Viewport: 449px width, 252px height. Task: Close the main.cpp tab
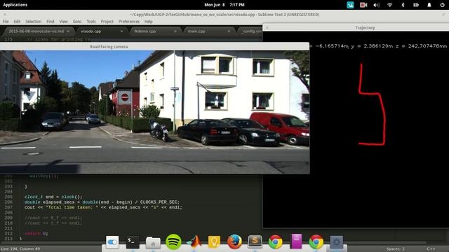coord(229,31)
